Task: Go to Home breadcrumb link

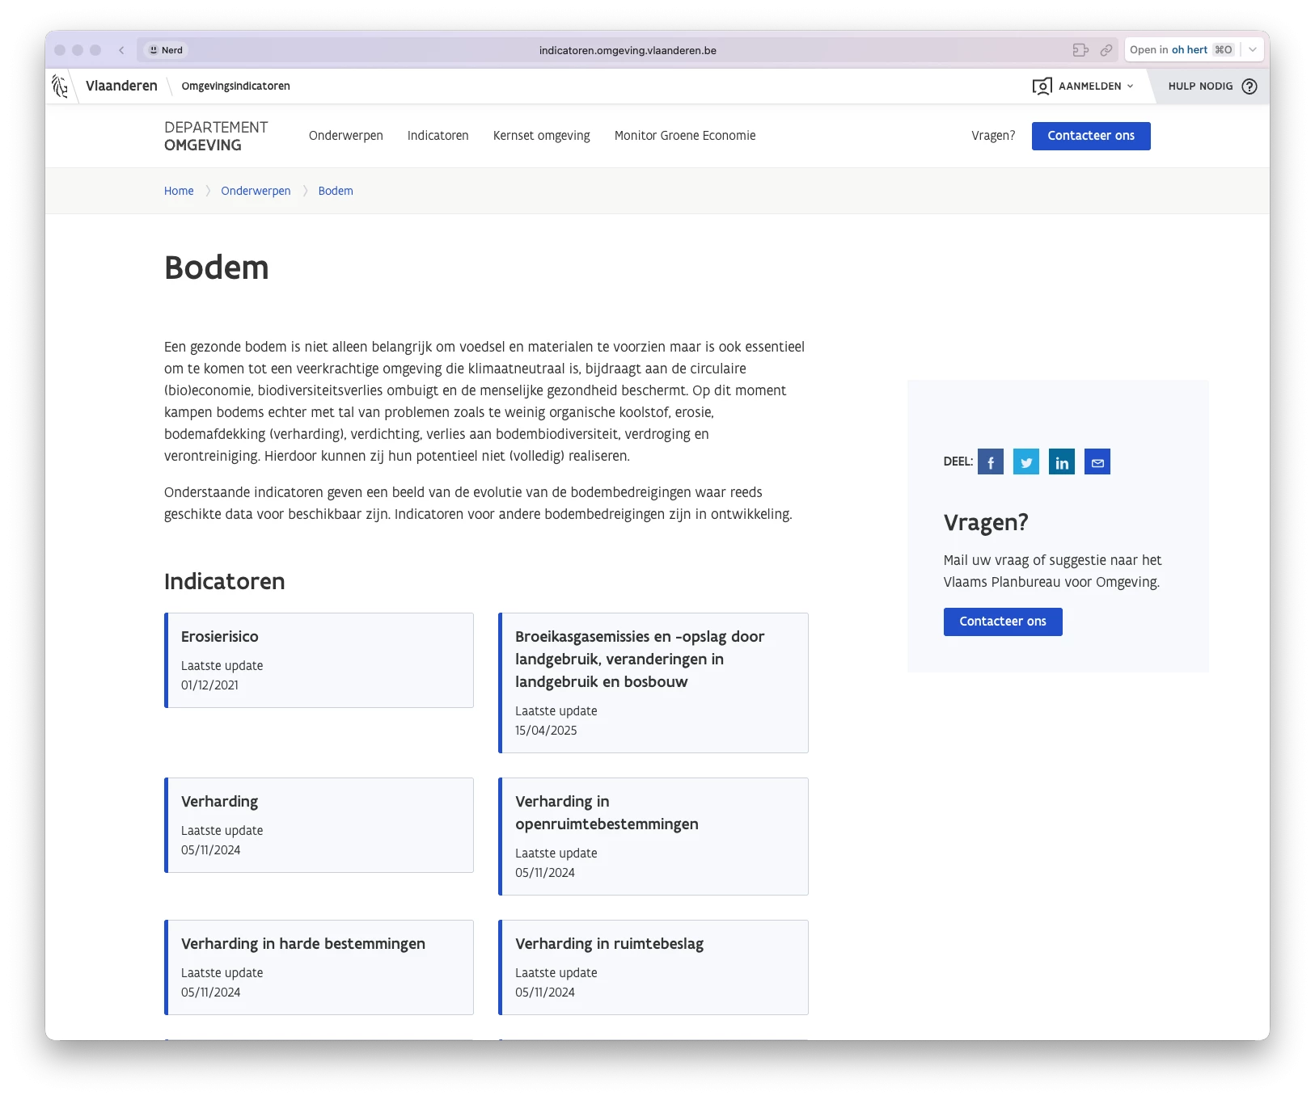Action: [x=179, y=191]
